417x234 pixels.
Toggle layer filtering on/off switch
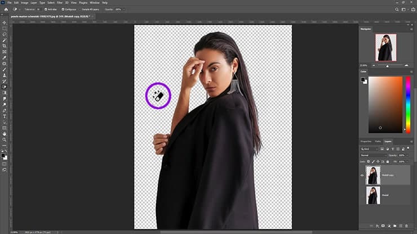point(408,148)
